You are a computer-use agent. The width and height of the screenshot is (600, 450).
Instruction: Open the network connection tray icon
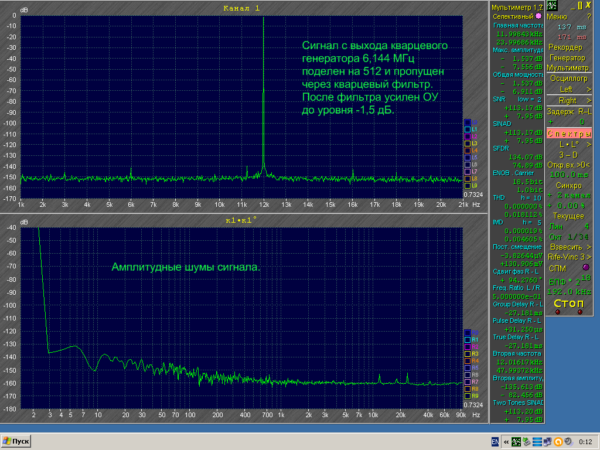click(x=547, y=442)
